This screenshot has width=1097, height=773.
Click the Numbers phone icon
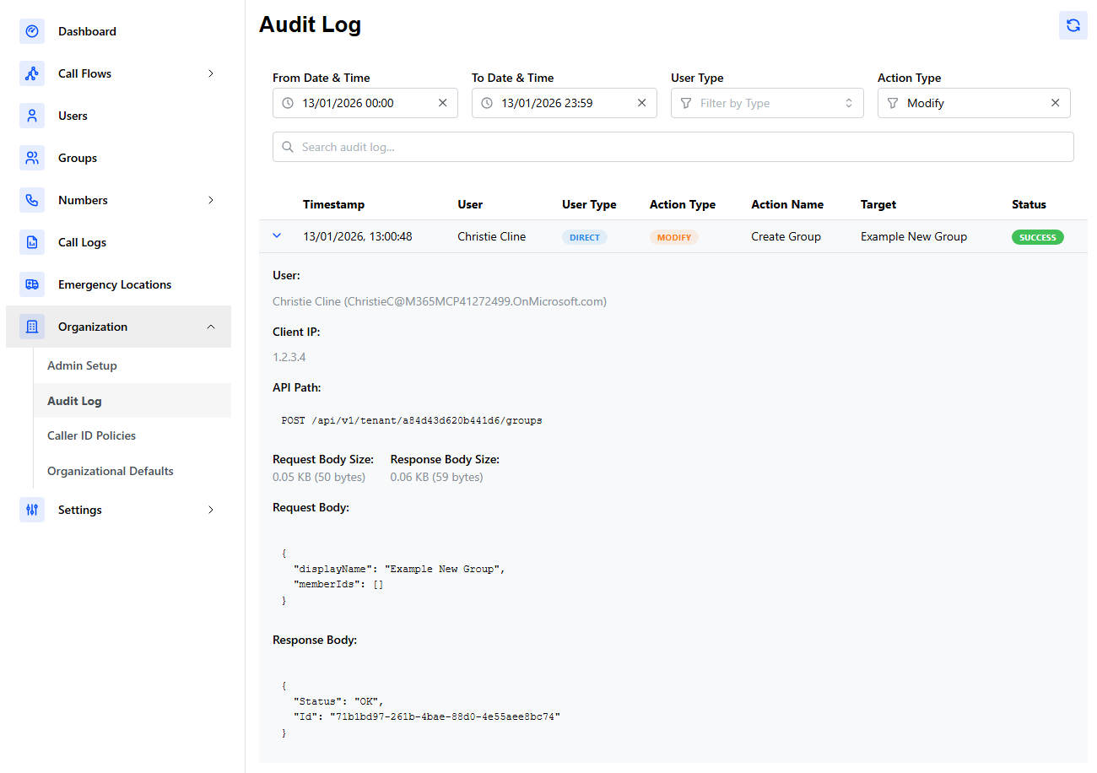[x=32, y=200]
